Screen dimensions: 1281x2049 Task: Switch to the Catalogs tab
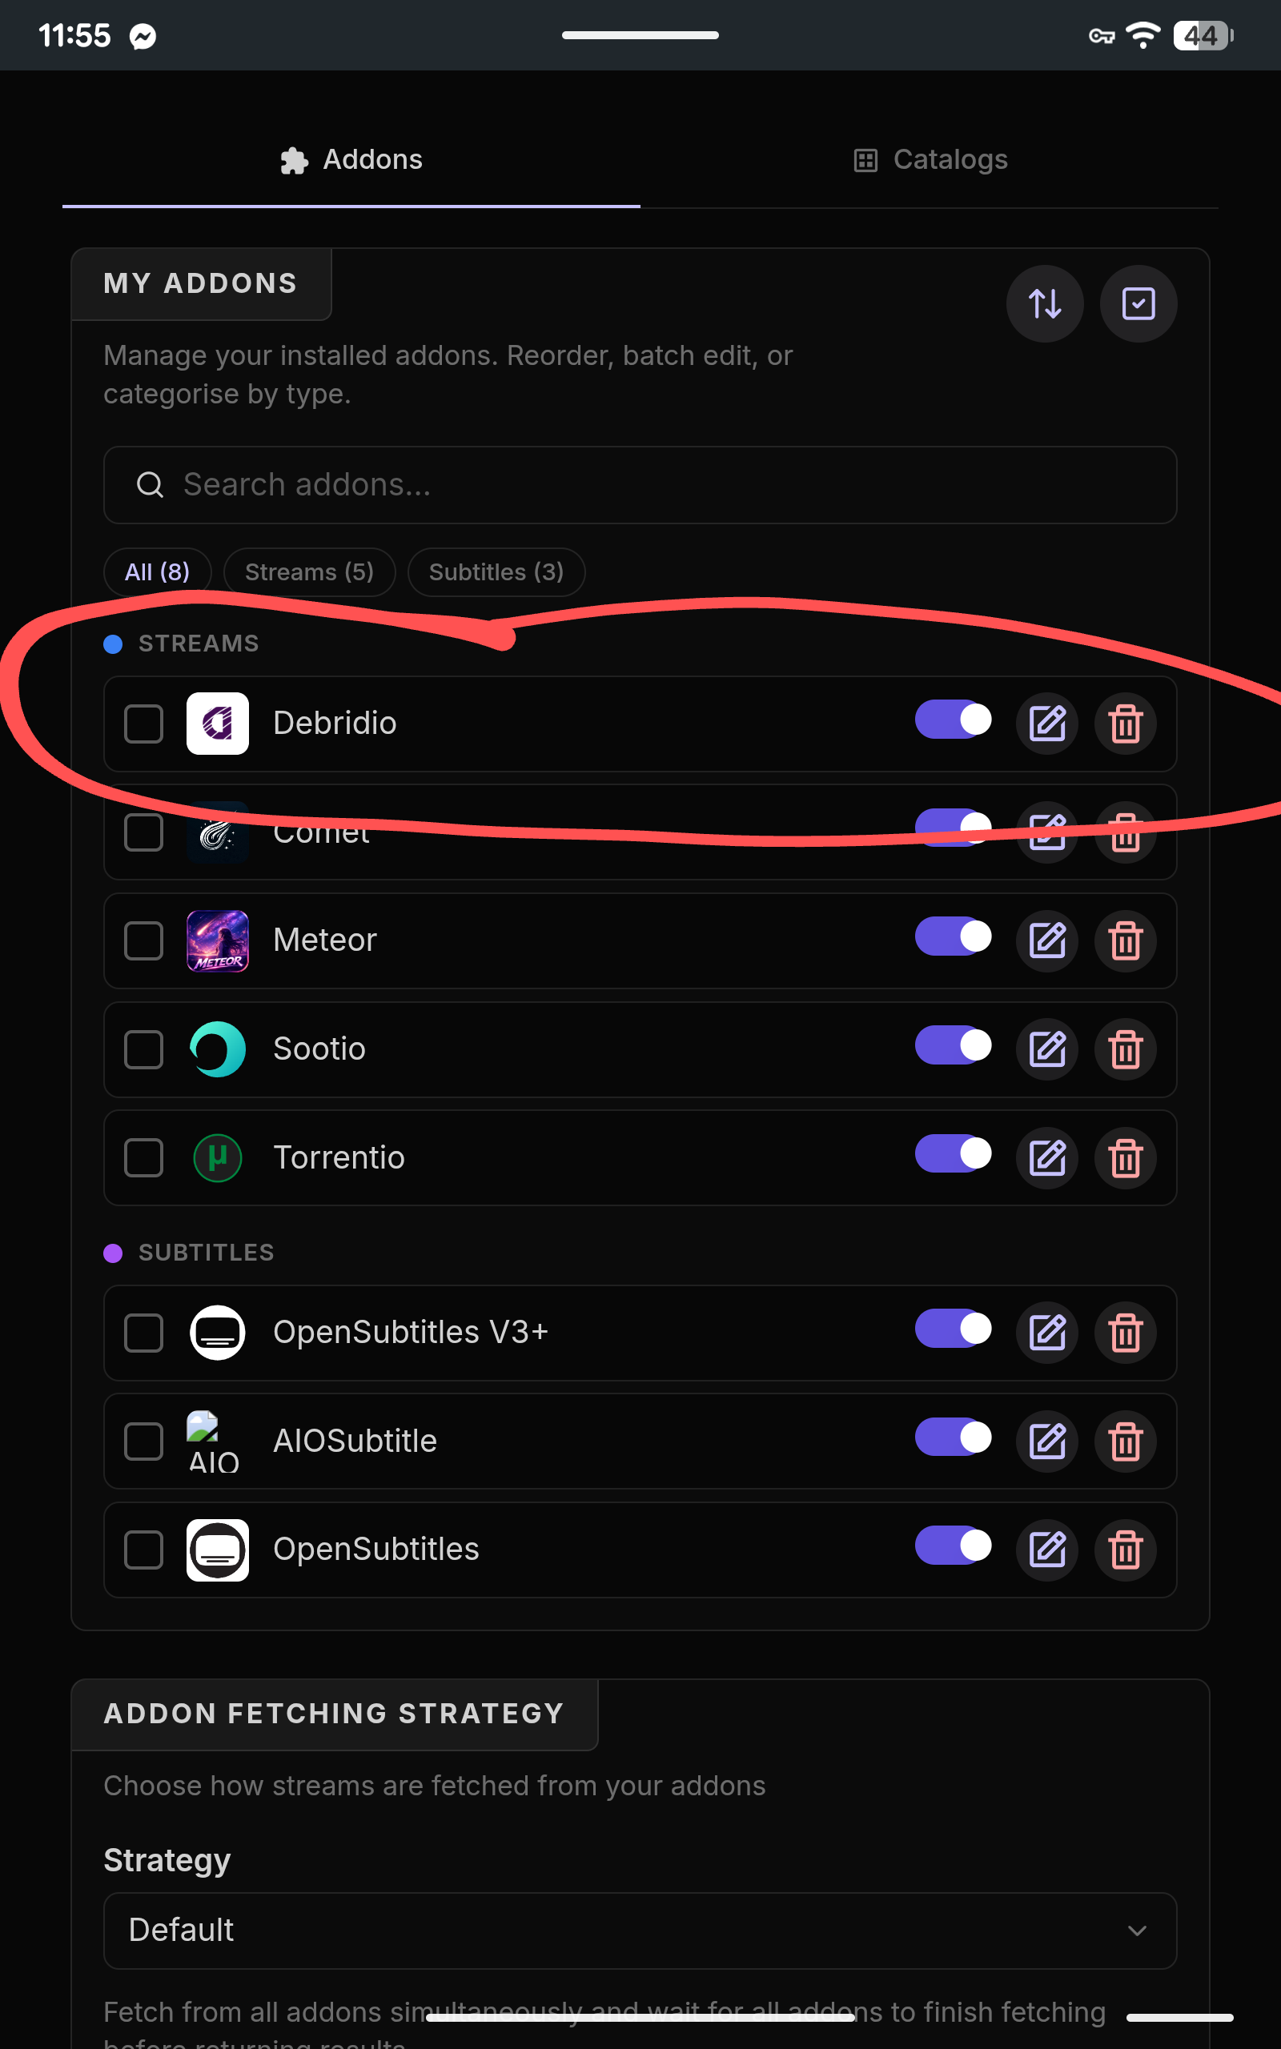click(x=930, y=159)
